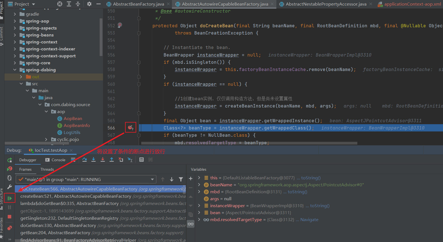Click toString() link for 'this' variable
443x242 pixels.
311,178
